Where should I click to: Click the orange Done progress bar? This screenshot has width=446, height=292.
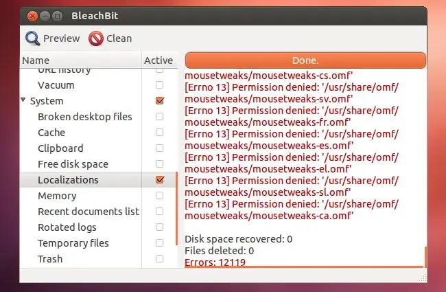305,60
